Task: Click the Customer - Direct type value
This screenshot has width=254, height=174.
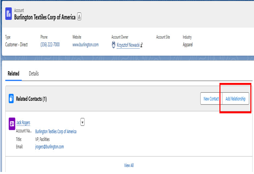Action: [16, 45]
